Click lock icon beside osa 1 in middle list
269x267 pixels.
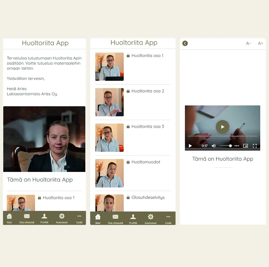(x=128, y=55)
